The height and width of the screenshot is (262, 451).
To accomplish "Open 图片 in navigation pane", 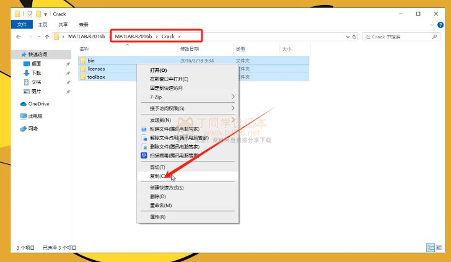I will [x=36, y=92].
